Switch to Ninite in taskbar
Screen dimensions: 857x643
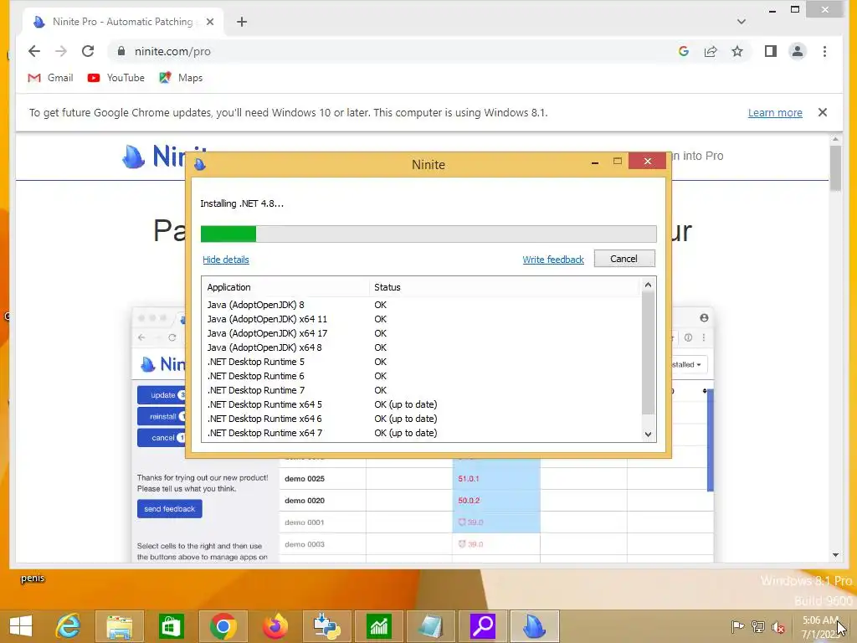pyautogui.click(x=535, y=626)
